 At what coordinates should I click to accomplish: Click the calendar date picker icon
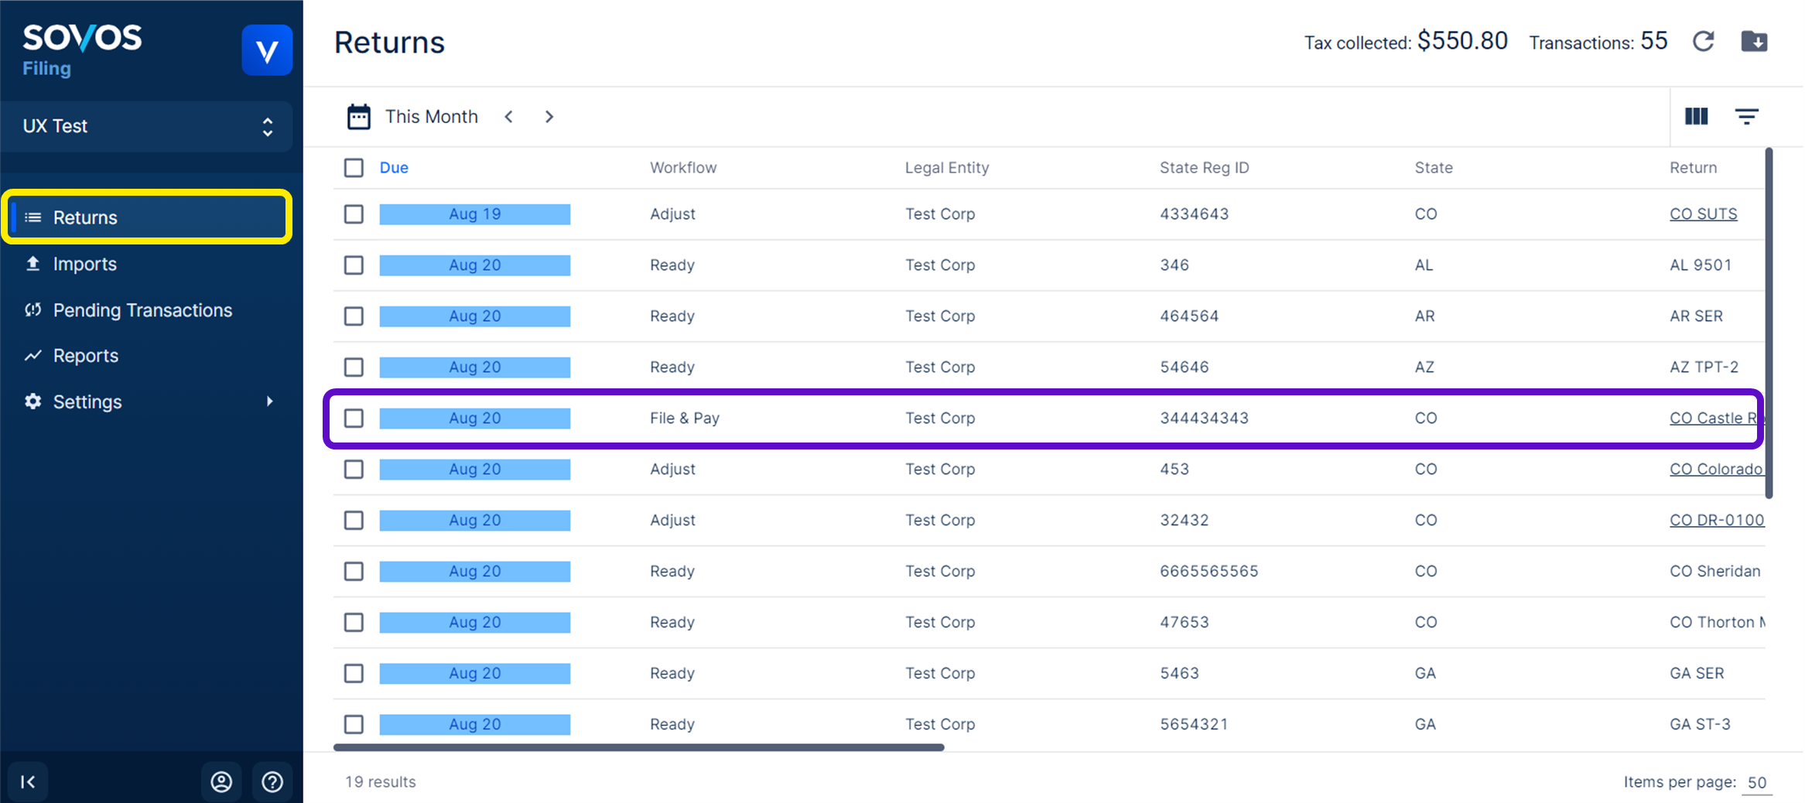point(358,117)
